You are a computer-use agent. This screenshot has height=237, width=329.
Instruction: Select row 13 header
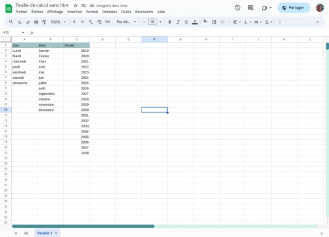click(x=6, y=110)
